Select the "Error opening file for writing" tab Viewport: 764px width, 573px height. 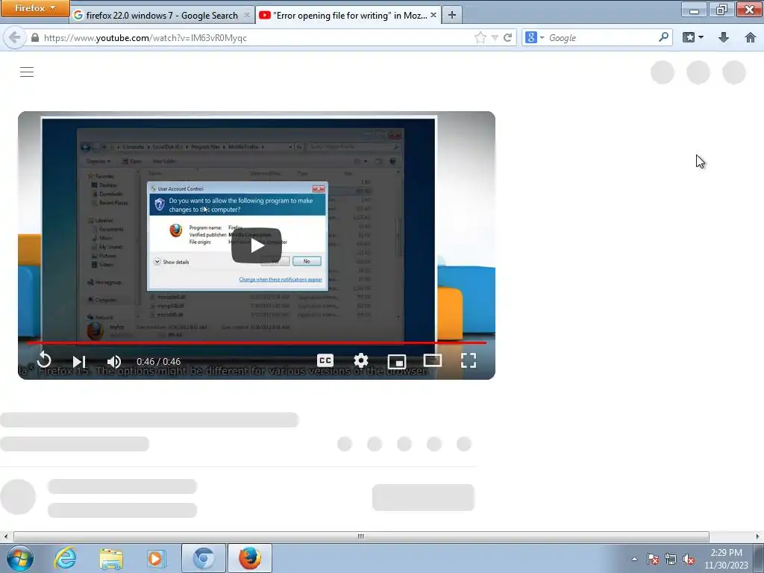pyautogui.click(x=349, y=16)
